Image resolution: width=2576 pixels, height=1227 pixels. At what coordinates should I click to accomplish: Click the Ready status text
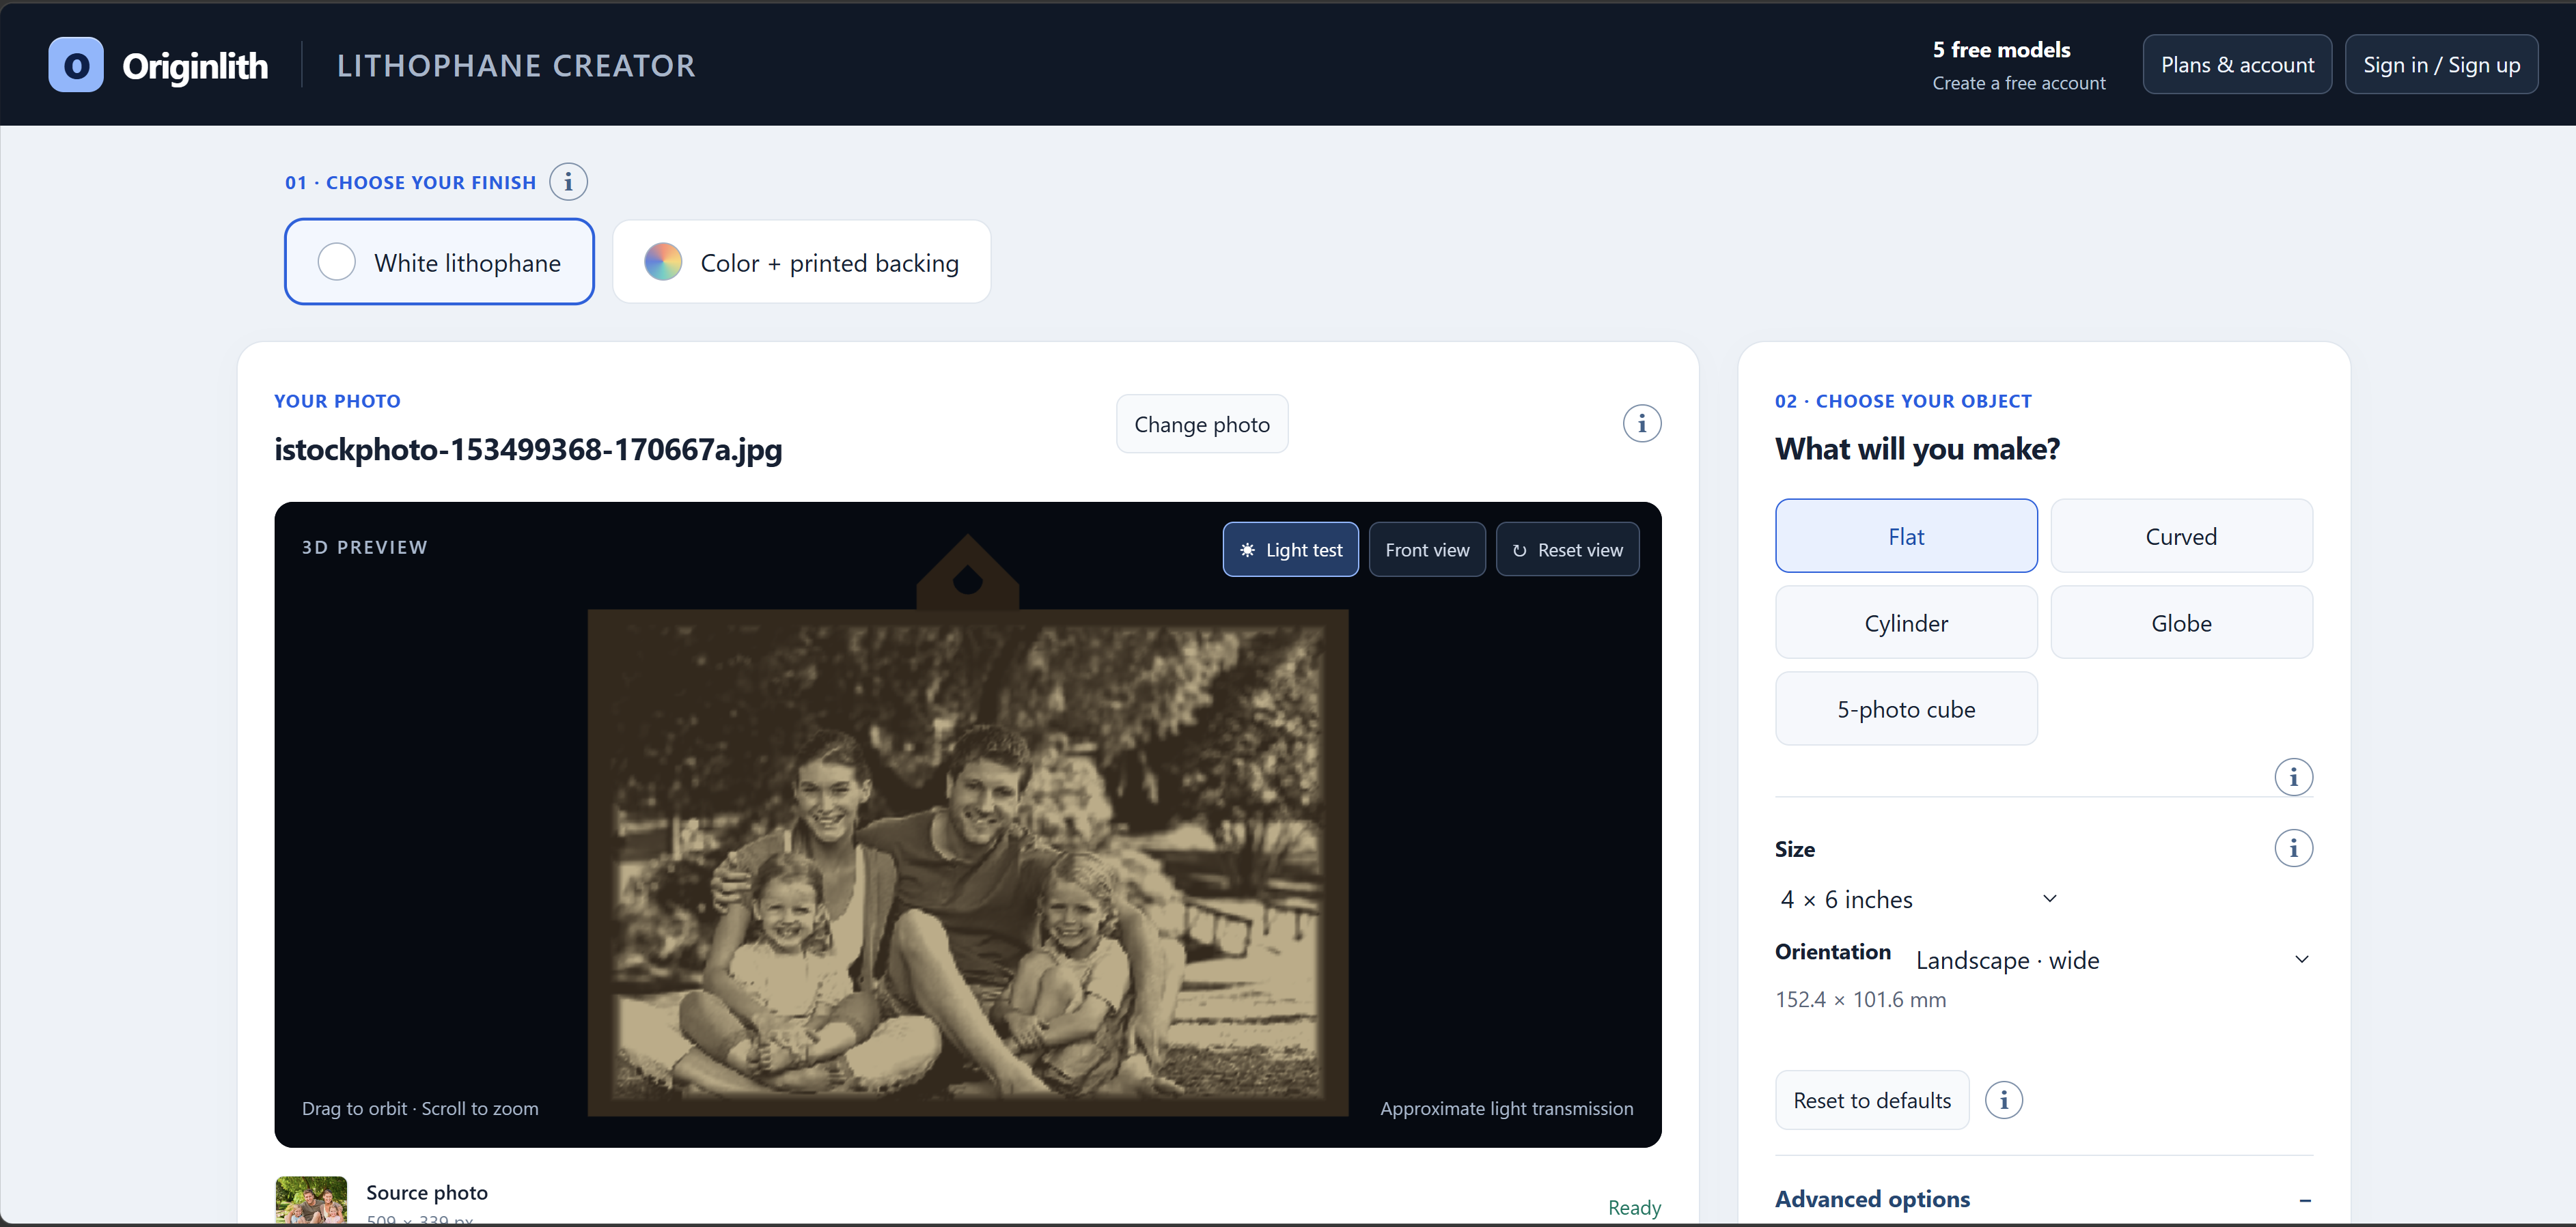coord(1634,1207)
